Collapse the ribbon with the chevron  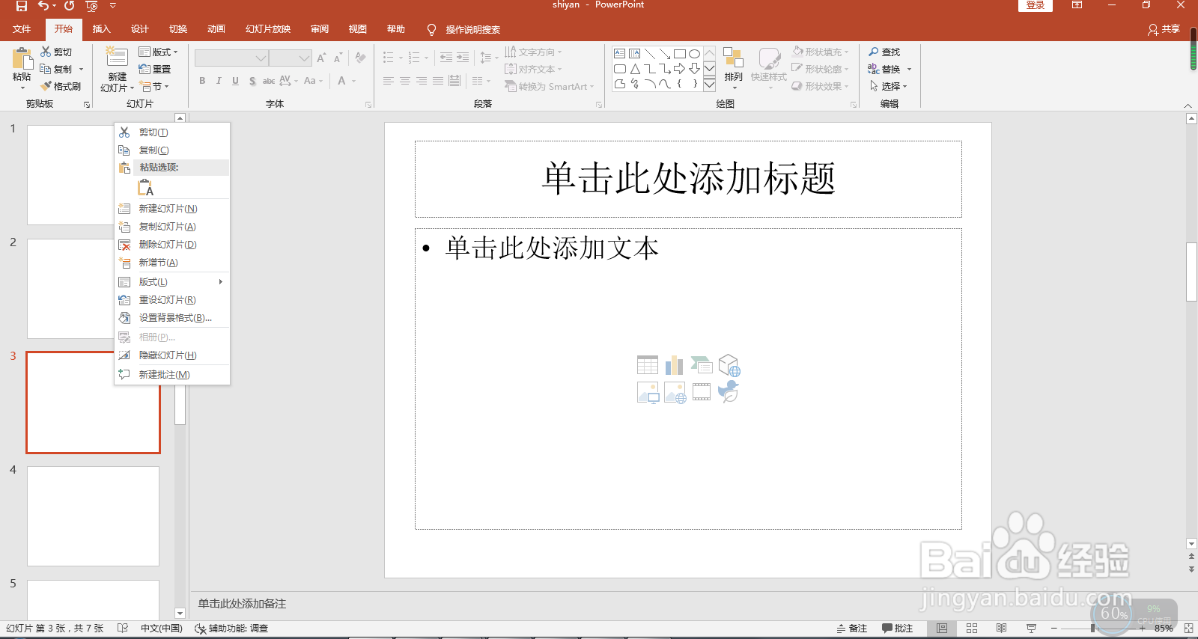pyautogui.click(x=1188, y=105)
